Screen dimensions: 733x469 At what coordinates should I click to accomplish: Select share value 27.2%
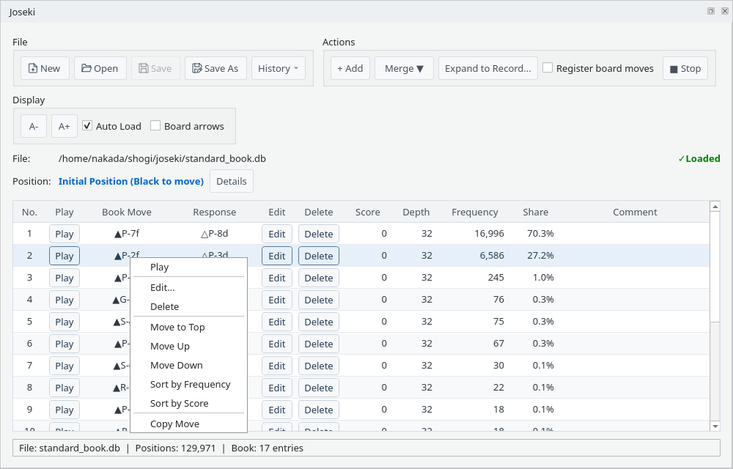click(540, 256)
